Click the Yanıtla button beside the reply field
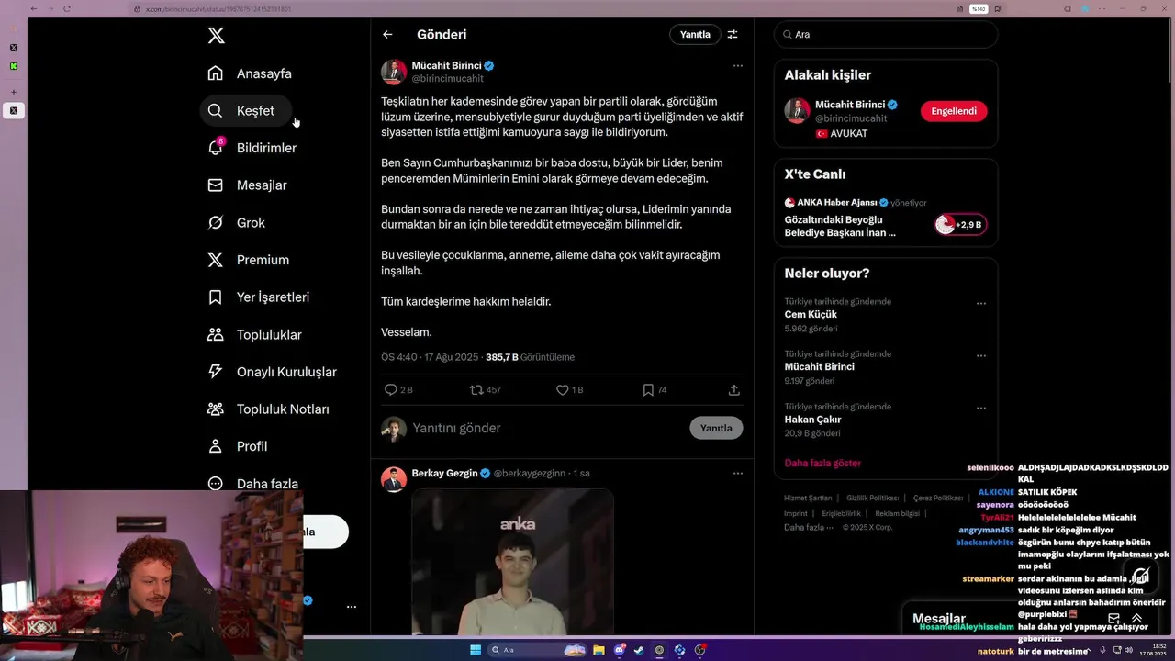1175x661 pixels. (x=716, y=428)
